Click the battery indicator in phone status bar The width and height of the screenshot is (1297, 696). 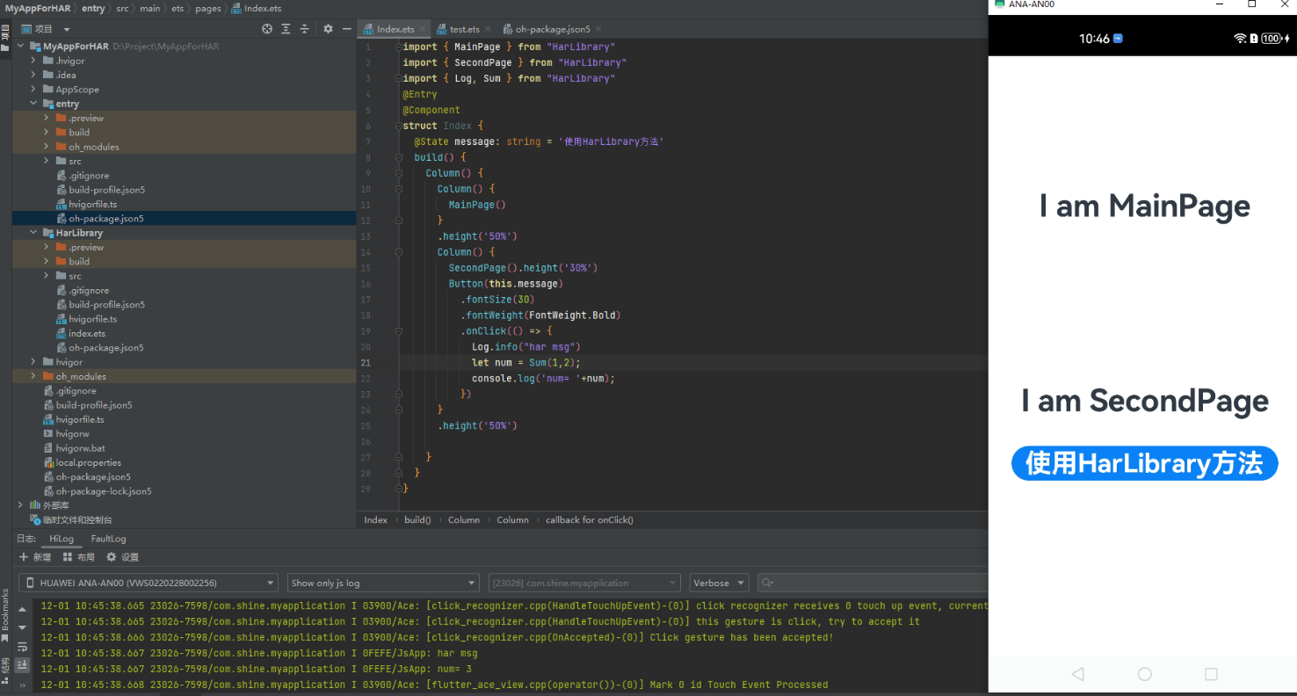[x=1272, y=39]
